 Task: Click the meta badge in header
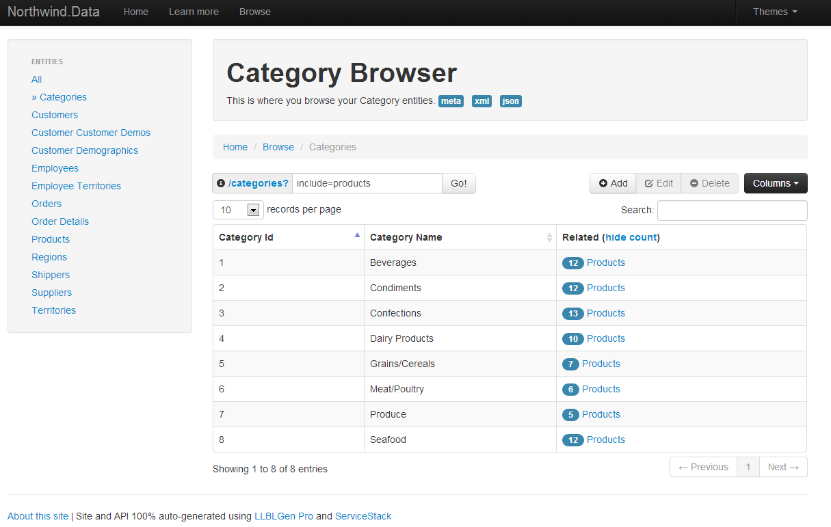(451, 101)
